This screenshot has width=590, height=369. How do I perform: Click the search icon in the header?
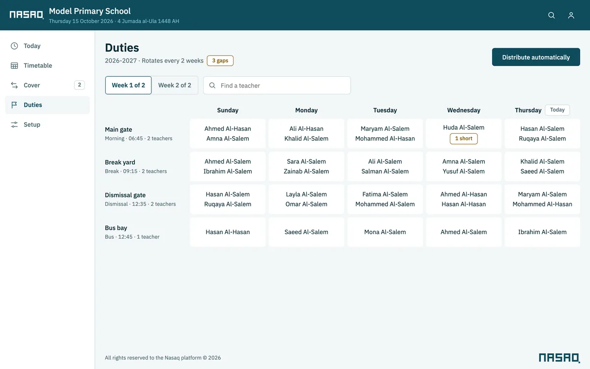(x=552, y=15)
